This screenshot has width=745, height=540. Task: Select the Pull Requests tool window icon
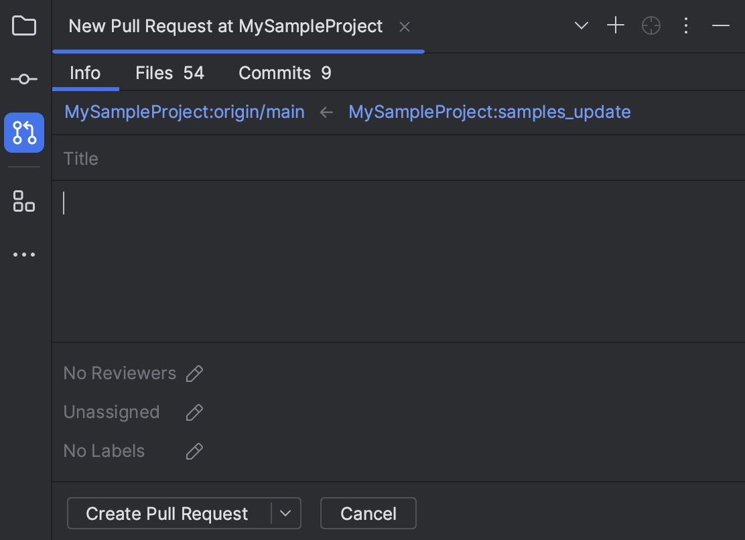(24, 133)
